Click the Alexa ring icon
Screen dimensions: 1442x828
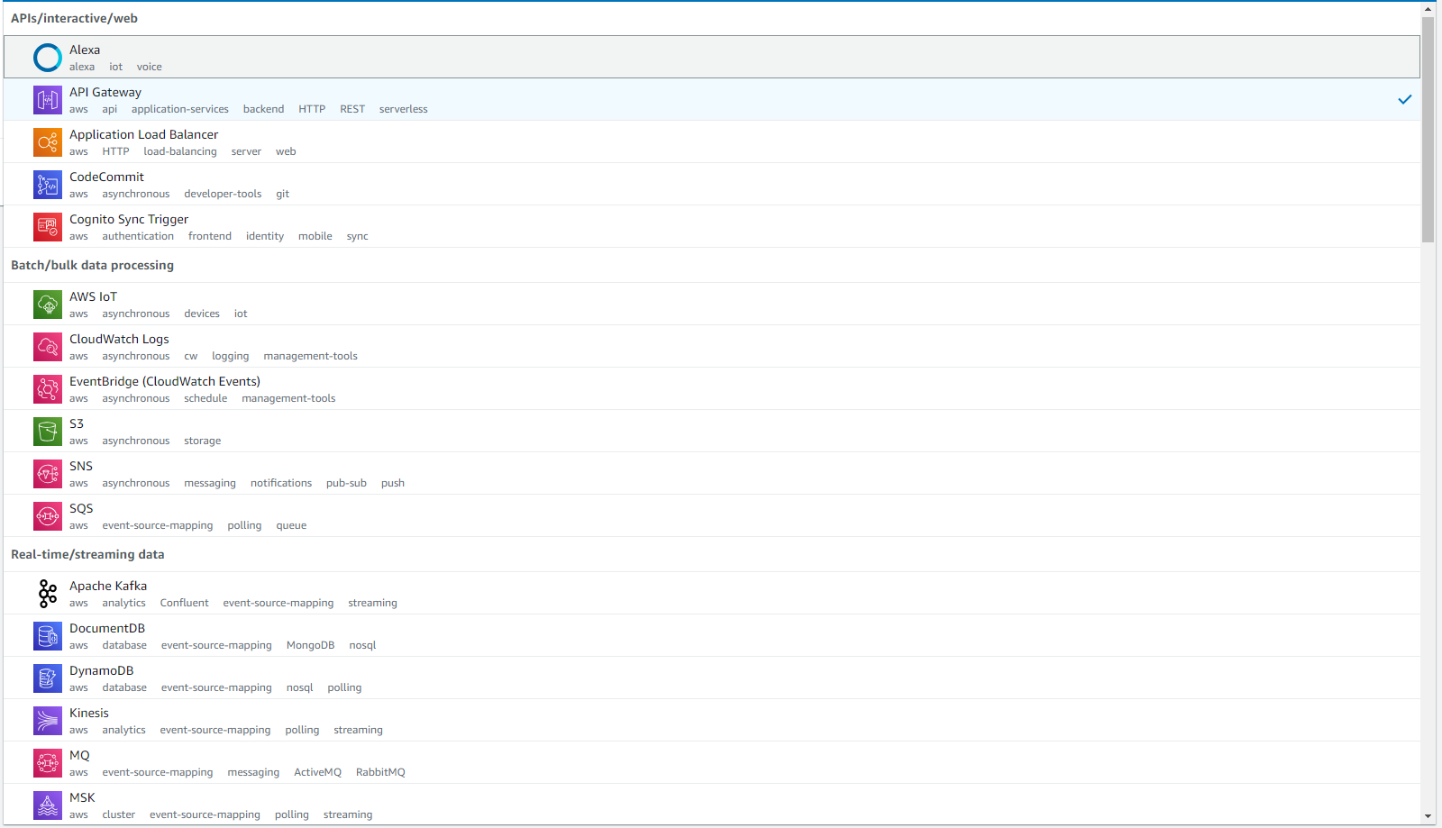(48, 58)
